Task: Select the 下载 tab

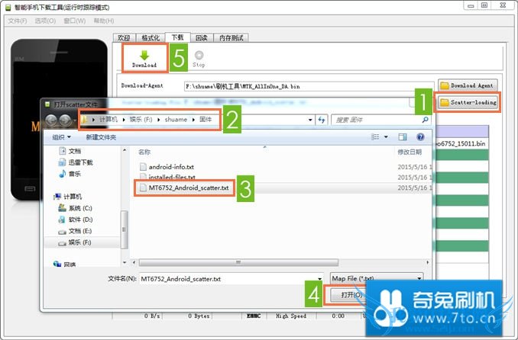Action: (x=177, y=37)
